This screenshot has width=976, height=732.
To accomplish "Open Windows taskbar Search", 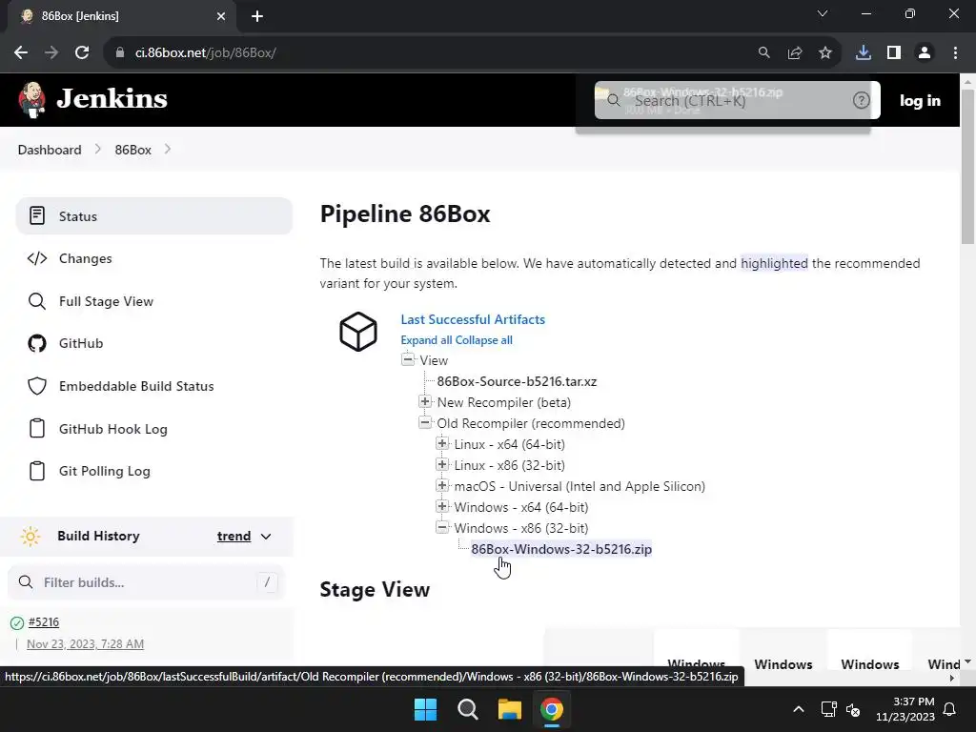I will [467, 709].
